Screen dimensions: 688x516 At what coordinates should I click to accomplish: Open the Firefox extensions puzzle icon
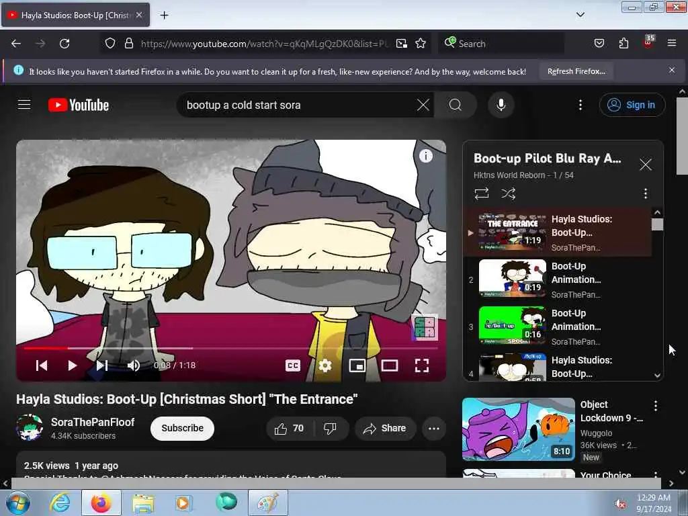(623, 44)
